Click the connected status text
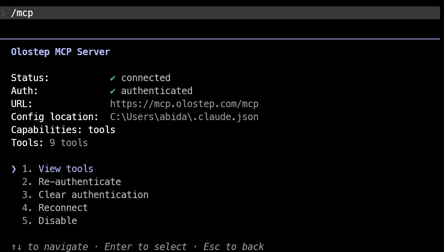444x252 pixels. [146, 78]
